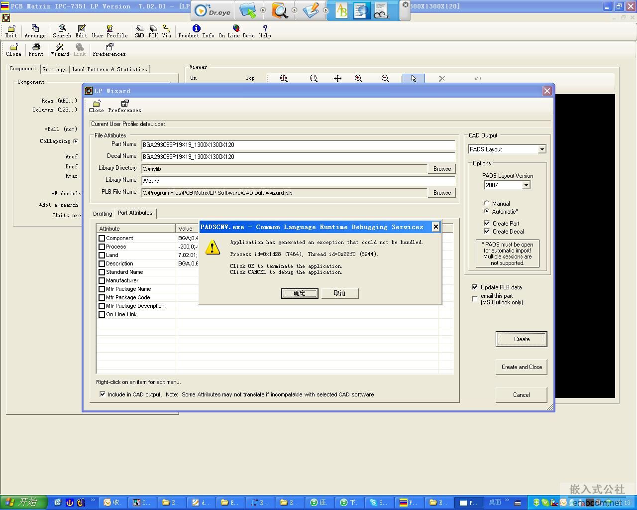The image size is (637, 510).
Task: Check the Component attribute checkbox
Action: (102, 239)
